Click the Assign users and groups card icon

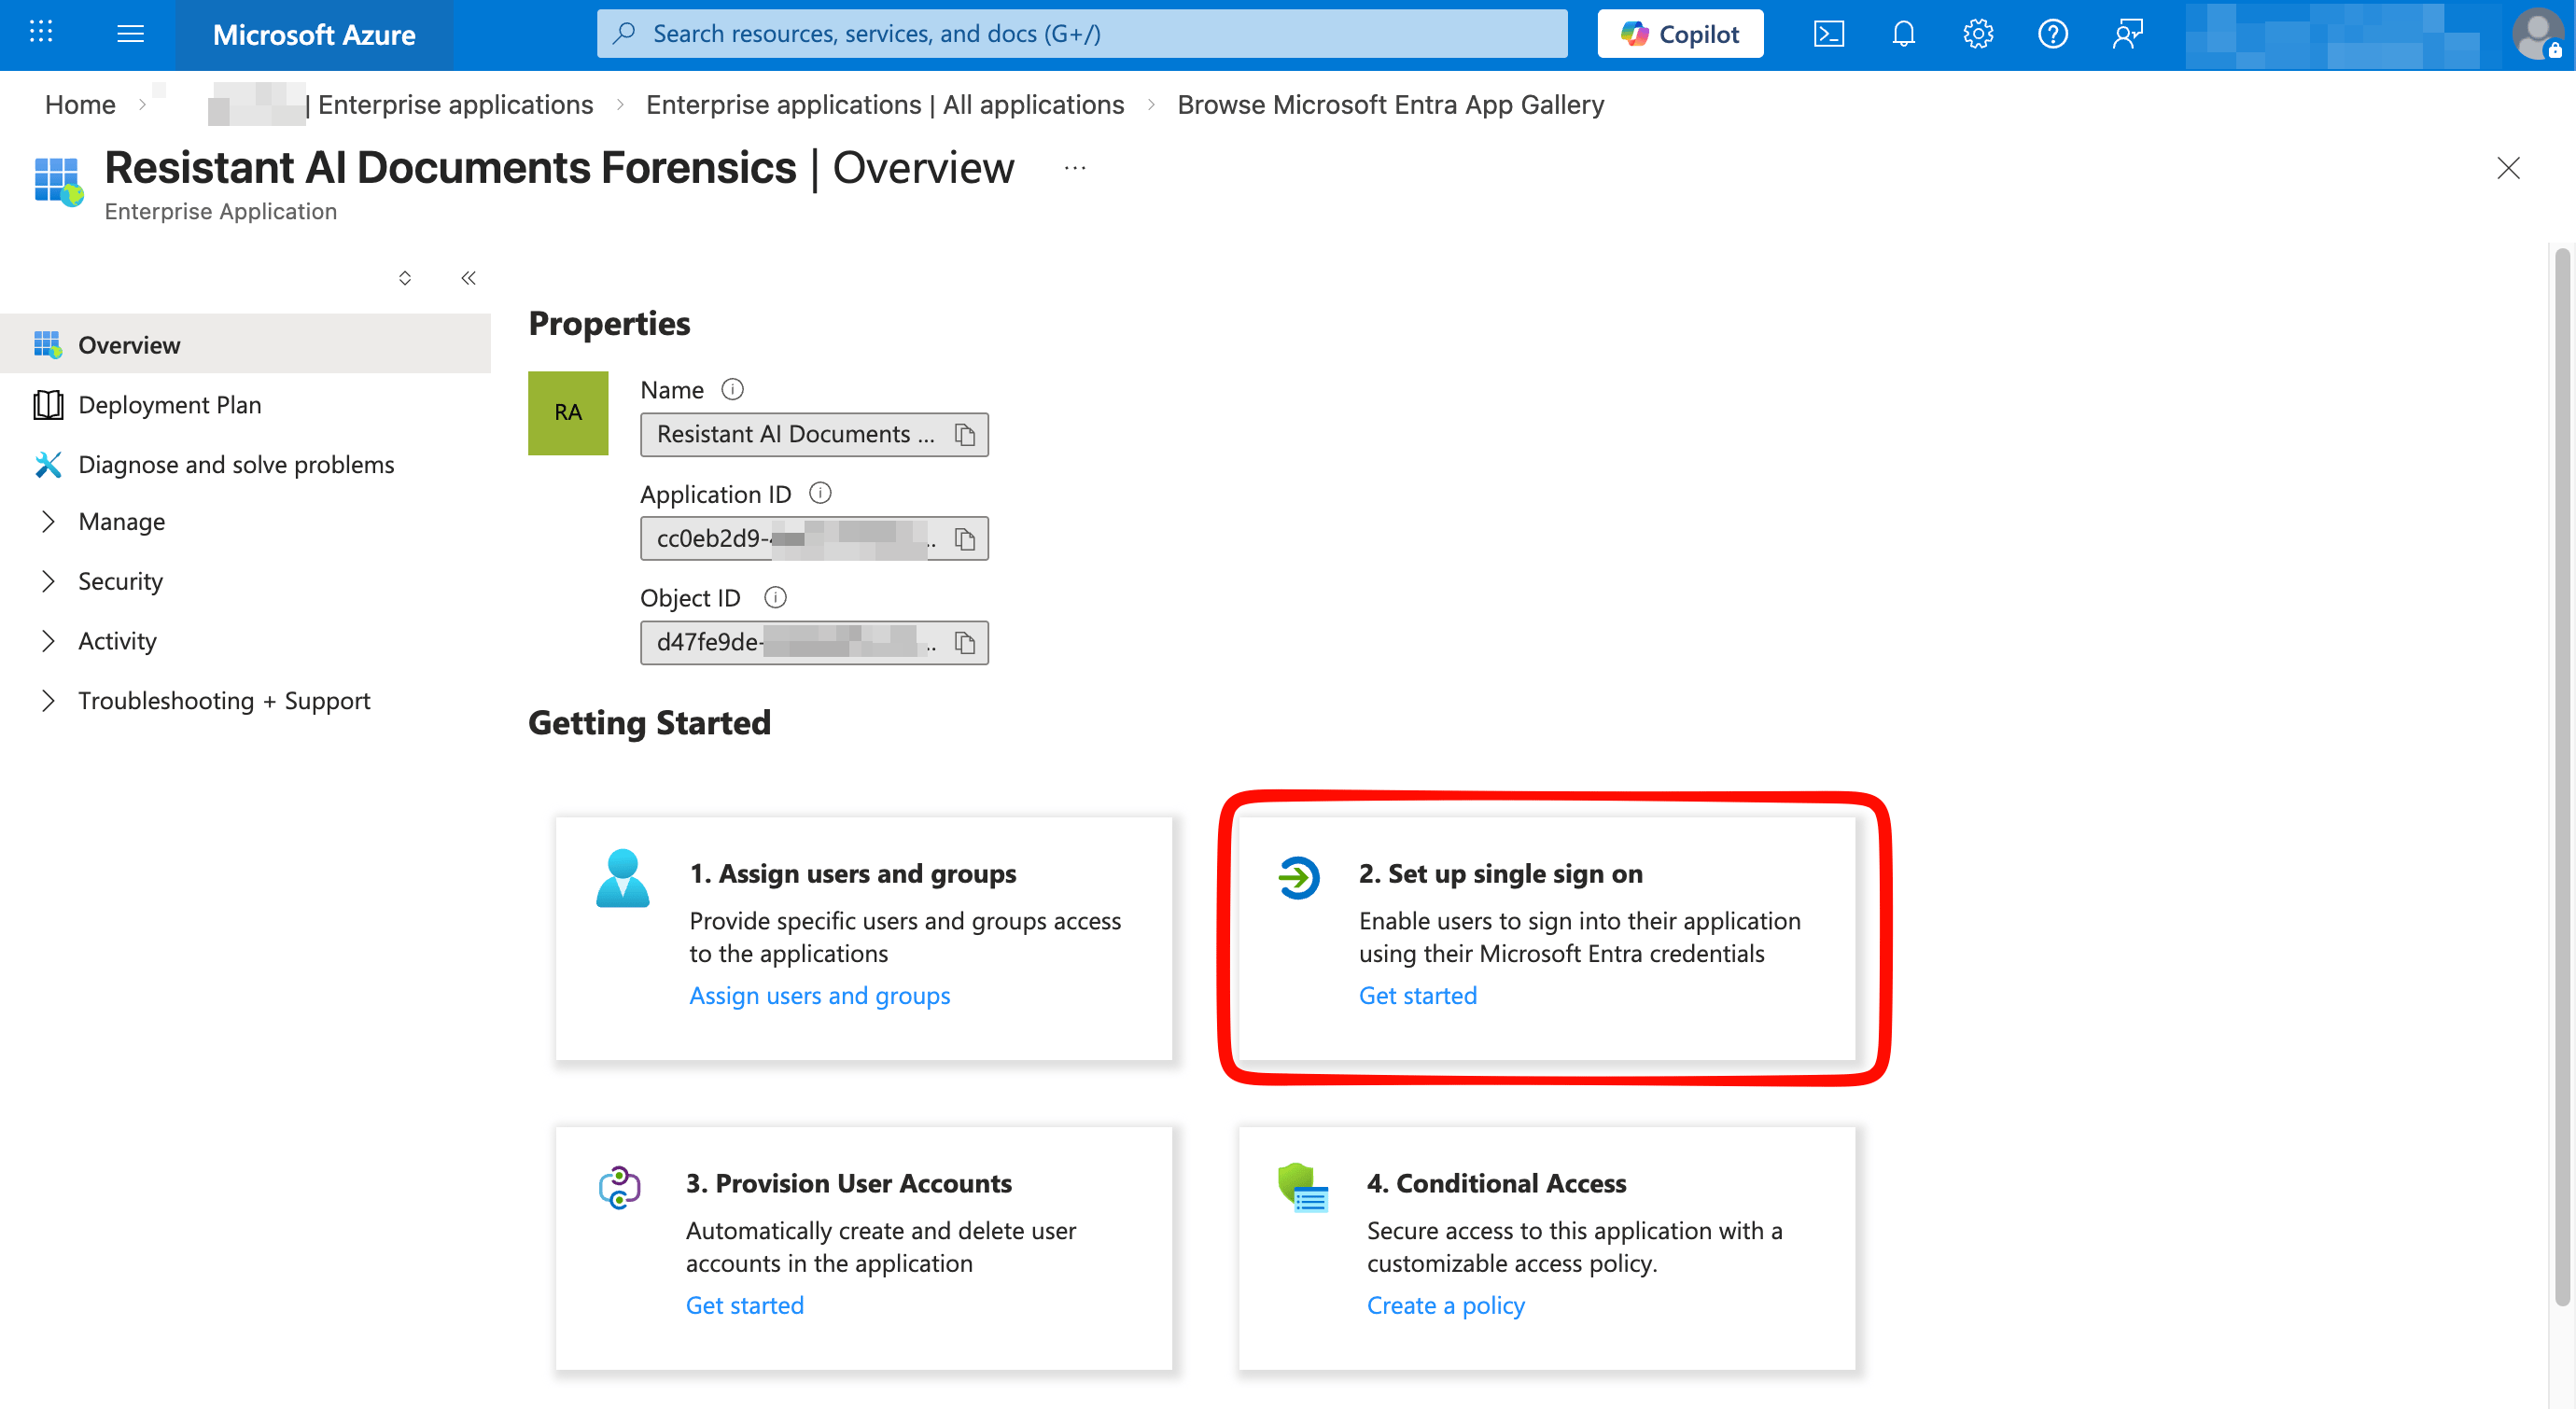622,878
